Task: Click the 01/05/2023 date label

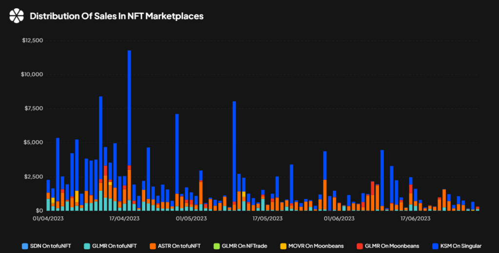Action: [x=191, y=218]
